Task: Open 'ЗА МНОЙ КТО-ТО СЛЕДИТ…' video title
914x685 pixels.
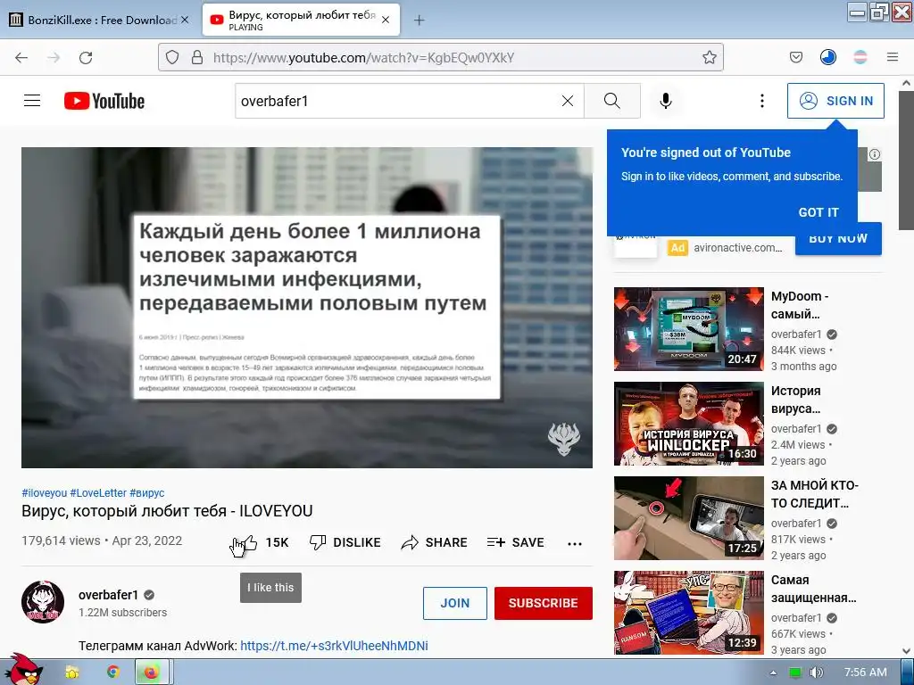Action: (x=814, y=494)
